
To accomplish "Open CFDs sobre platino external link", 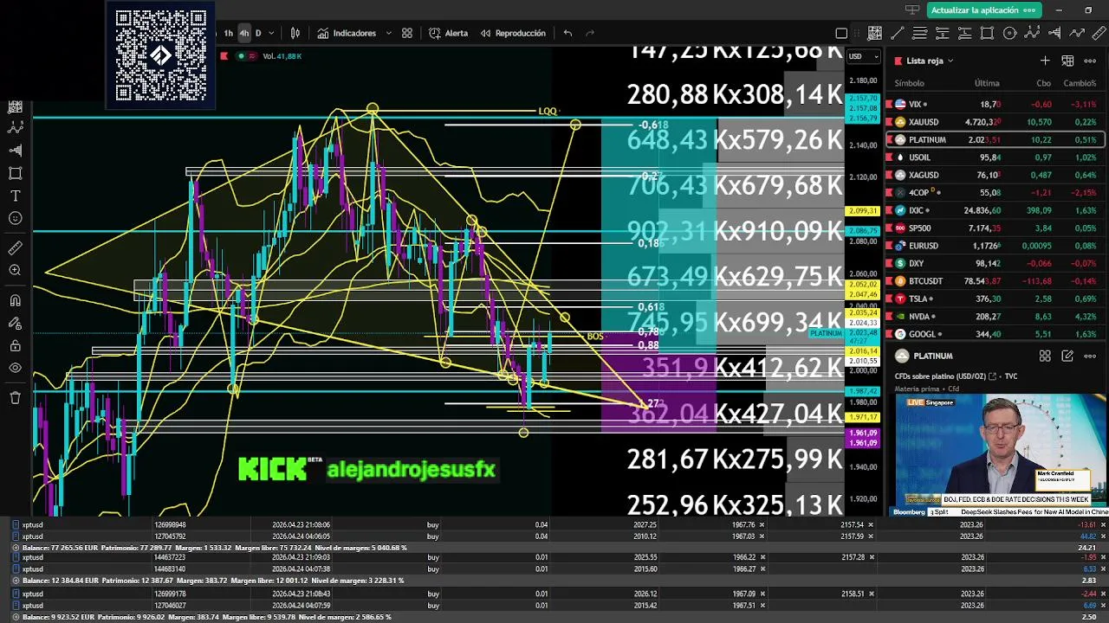I will point(992,376).
